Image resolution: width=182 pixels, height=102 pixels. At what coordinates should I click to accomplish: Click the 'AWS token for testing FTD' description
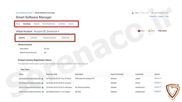[84, 78]
